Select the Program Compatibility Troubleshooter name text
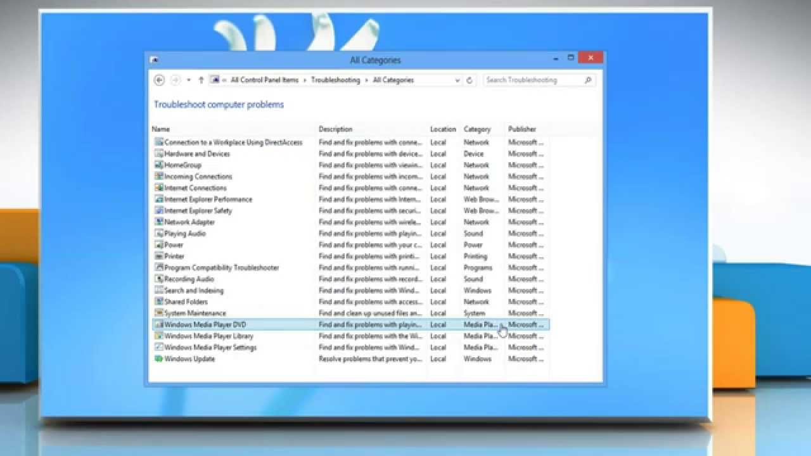 click(222, 268)
